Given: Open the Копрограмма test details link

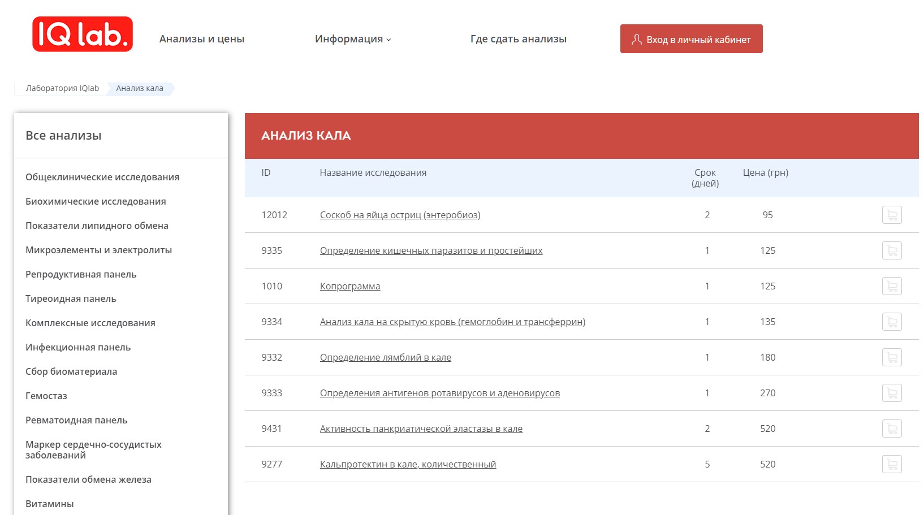Looking at the screenshot, I should [x=349, y=286].
